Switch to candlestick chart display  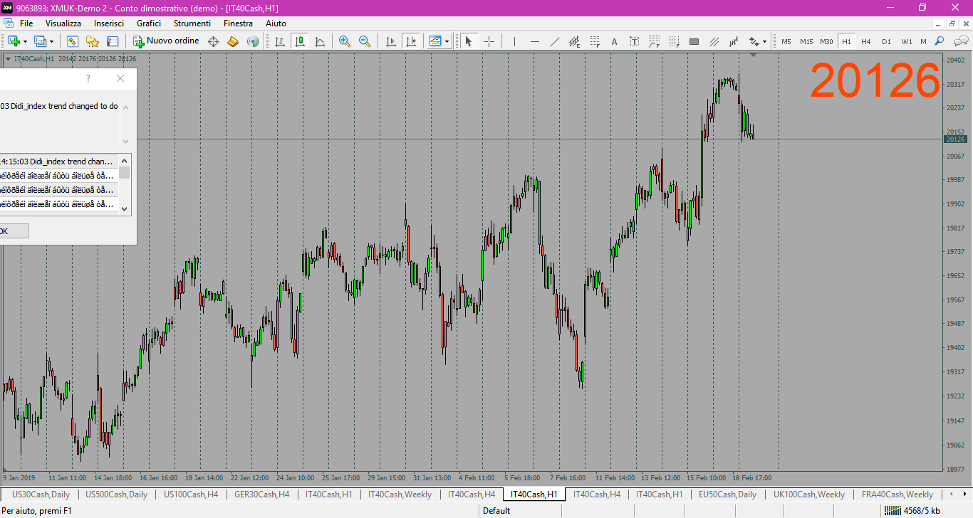300,41
